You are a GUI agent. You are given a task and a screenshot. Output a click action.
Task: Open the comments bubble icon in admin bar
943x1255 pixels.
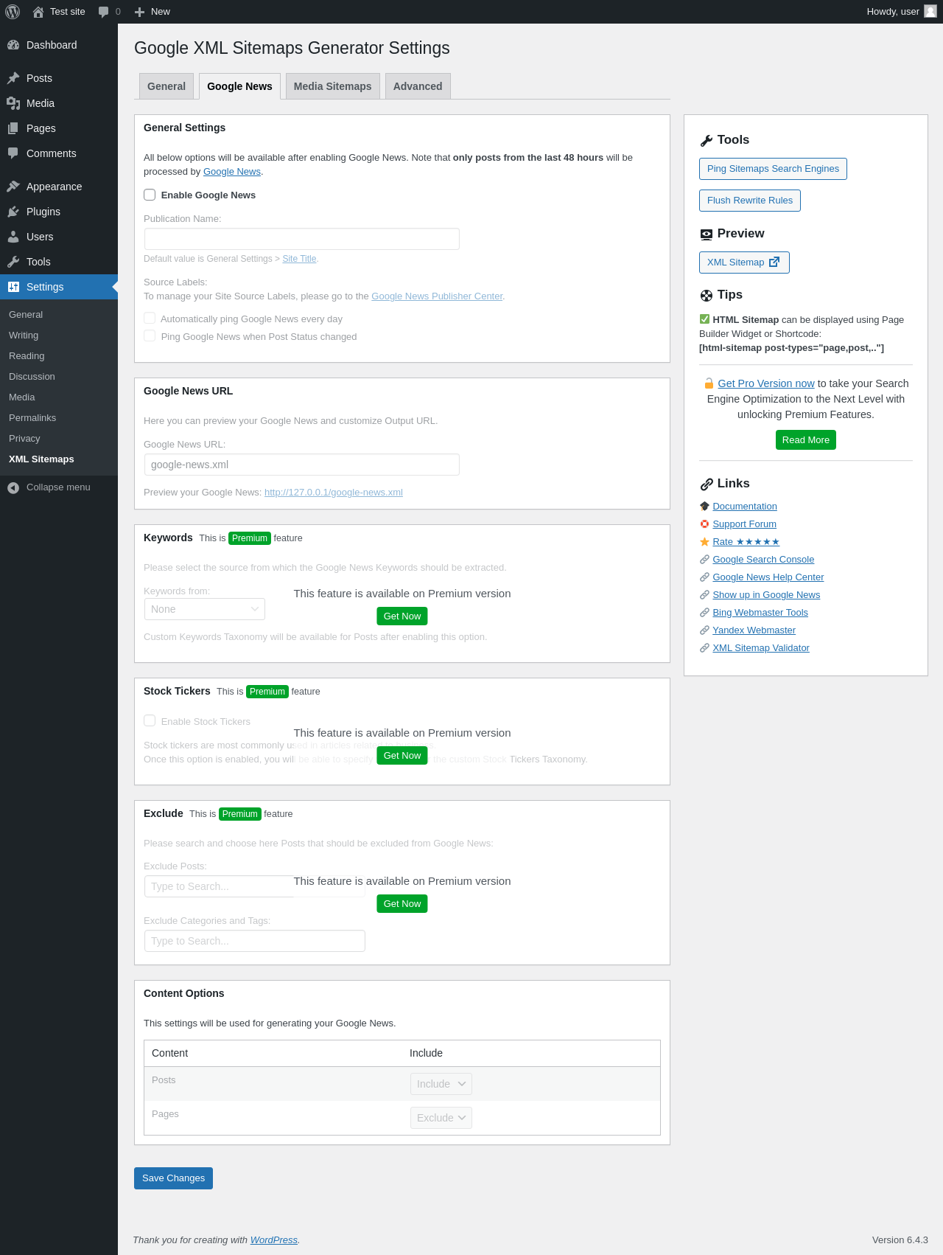click(x=104, y=12)
